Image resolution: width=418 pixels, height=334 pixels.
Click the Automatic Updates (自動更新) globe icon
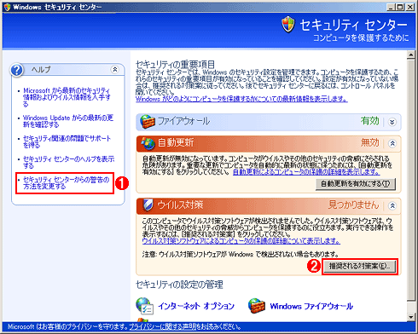148,143
